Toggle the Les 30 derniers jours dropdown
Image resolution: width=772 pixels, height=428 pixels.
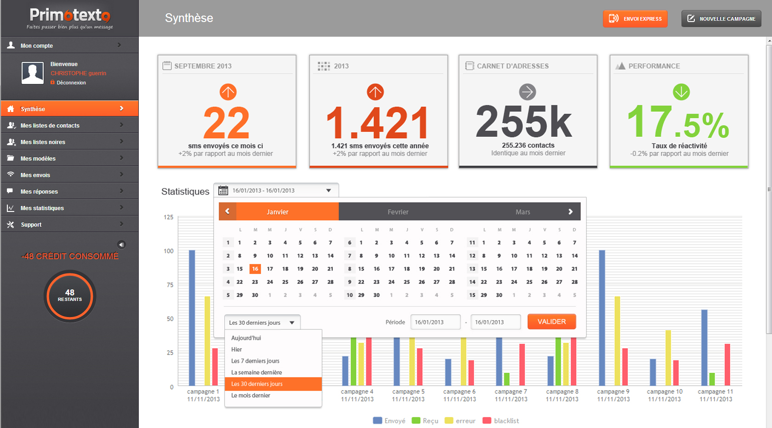(x=262, y=322)
